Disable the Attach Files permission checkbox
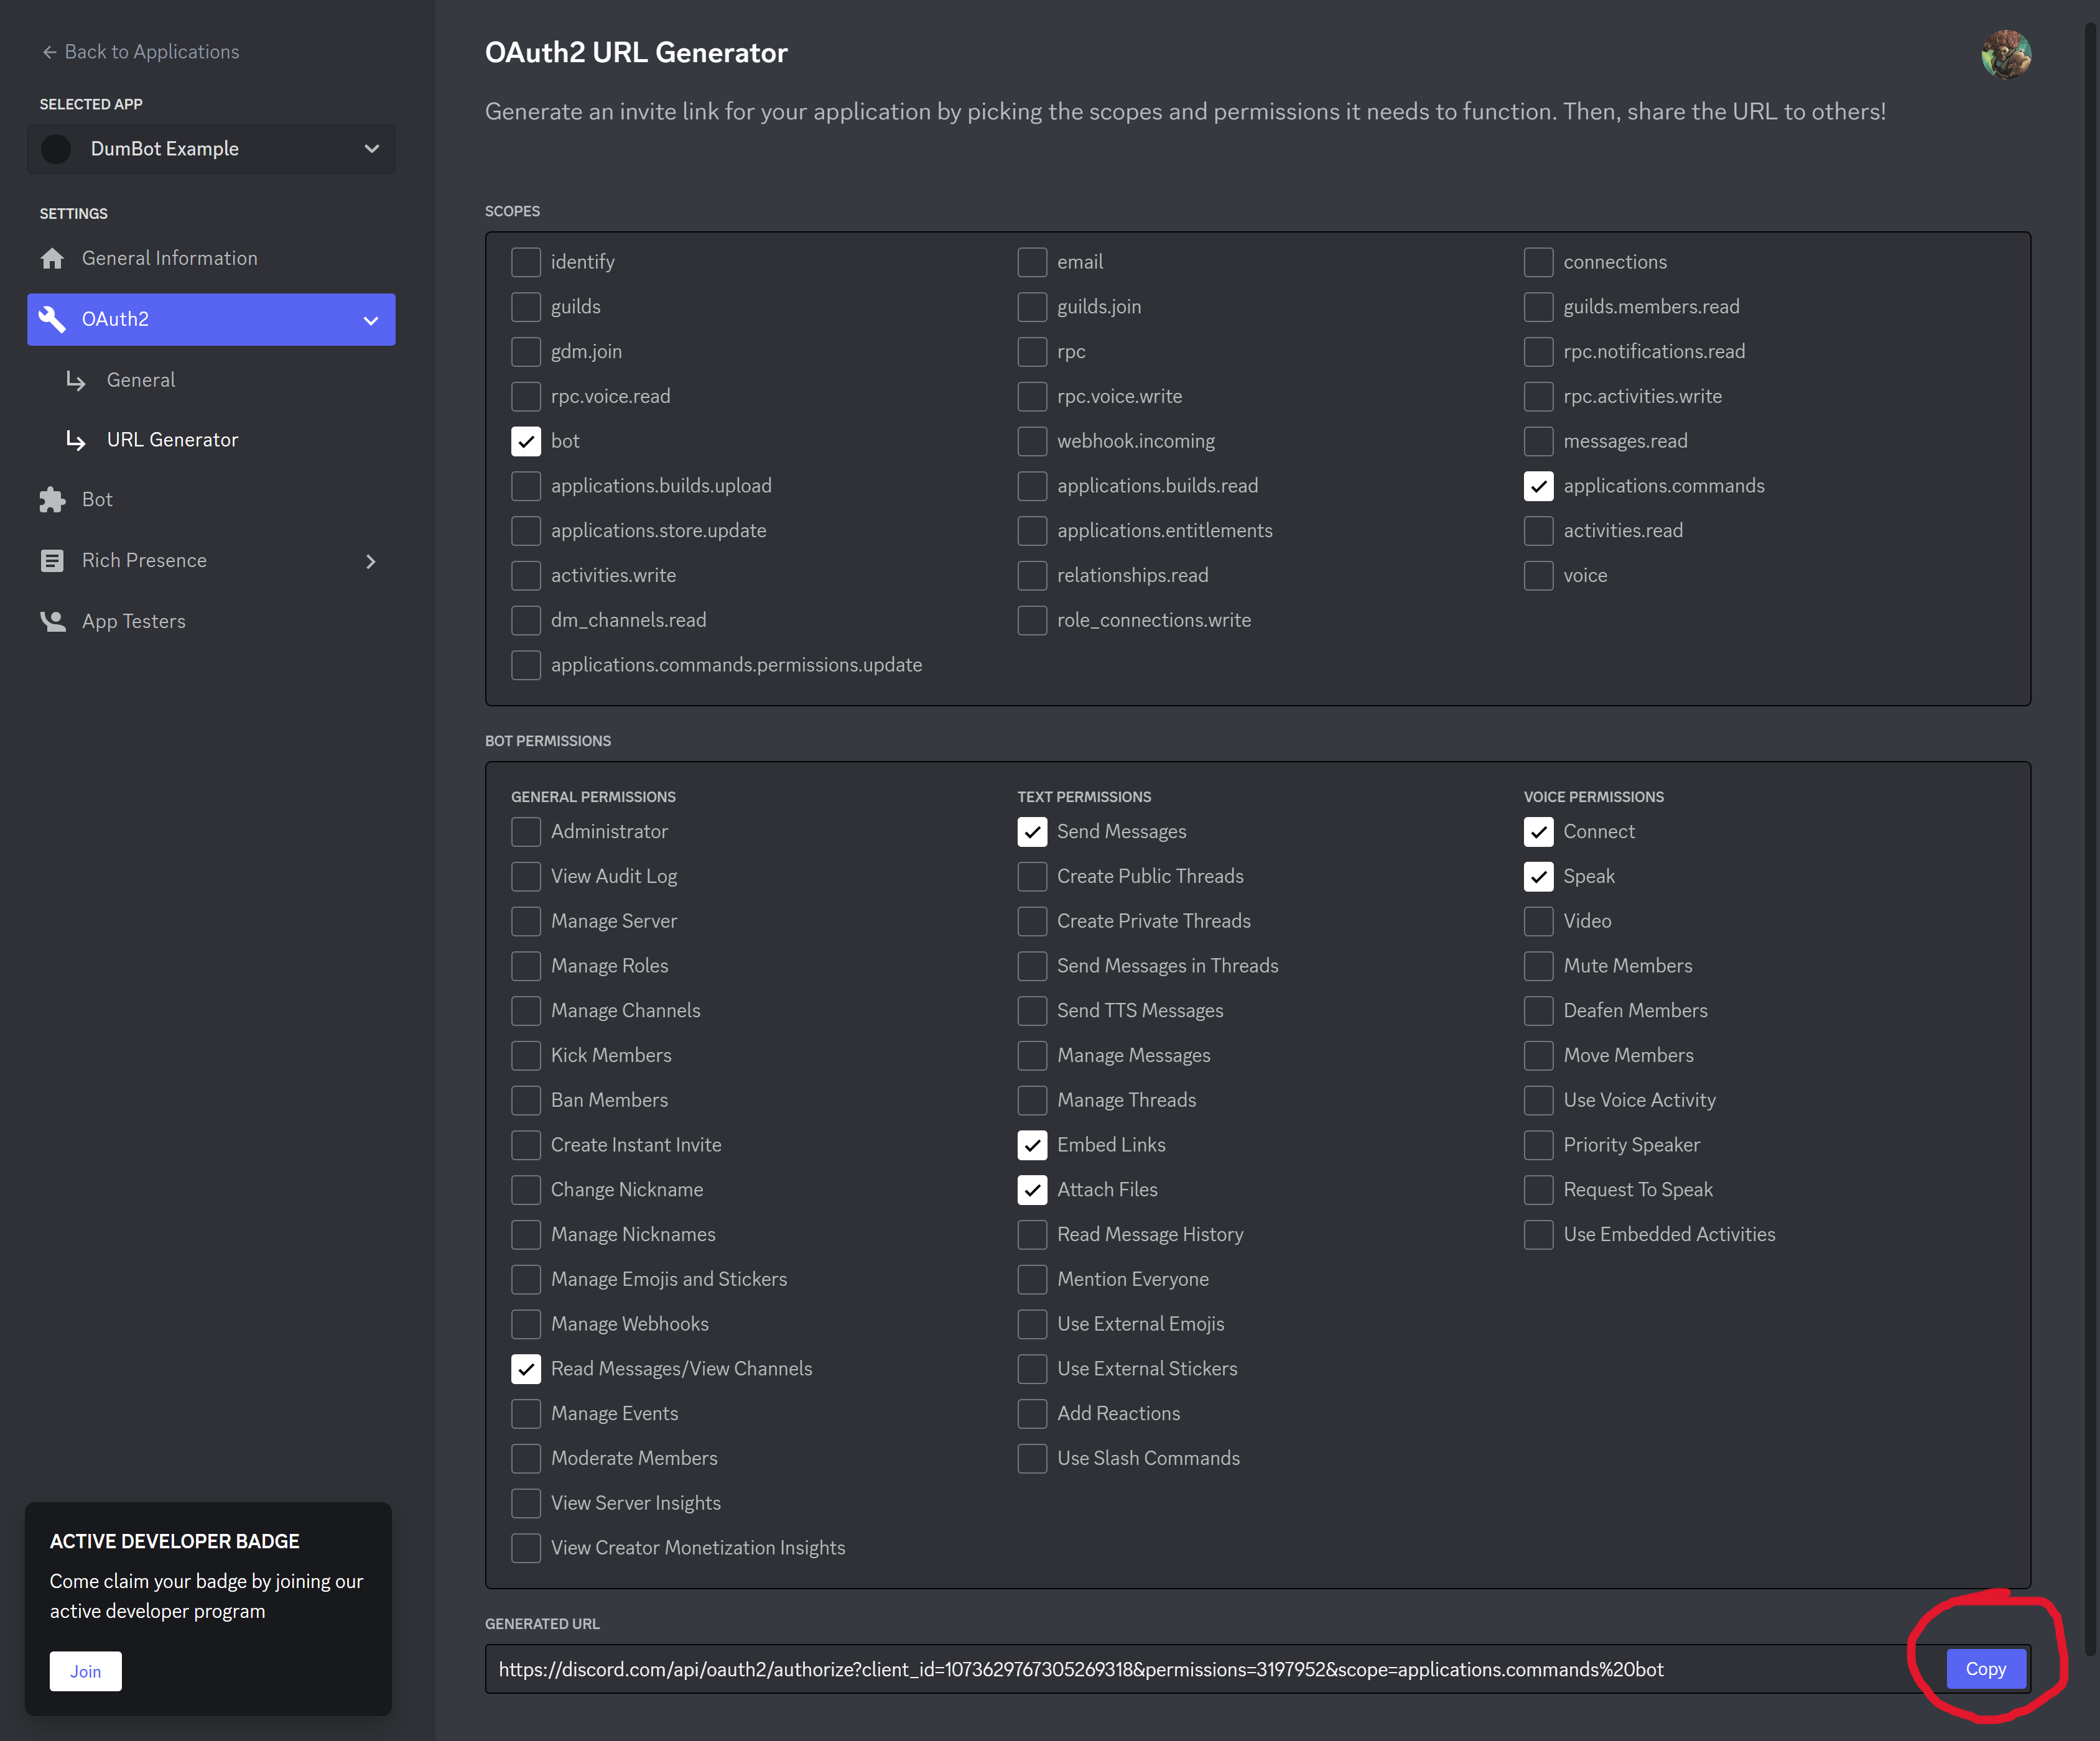2100x1741 pixels. [x=1031, y=1190]
